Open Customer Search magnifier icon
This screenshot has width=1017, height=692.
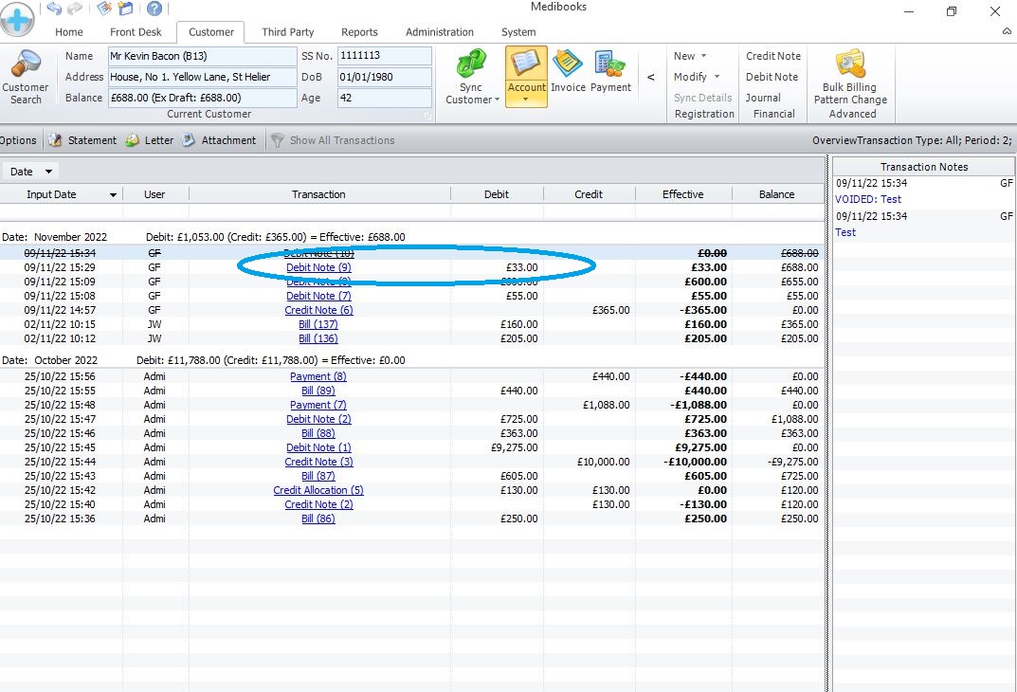click(x=26, y=66)
